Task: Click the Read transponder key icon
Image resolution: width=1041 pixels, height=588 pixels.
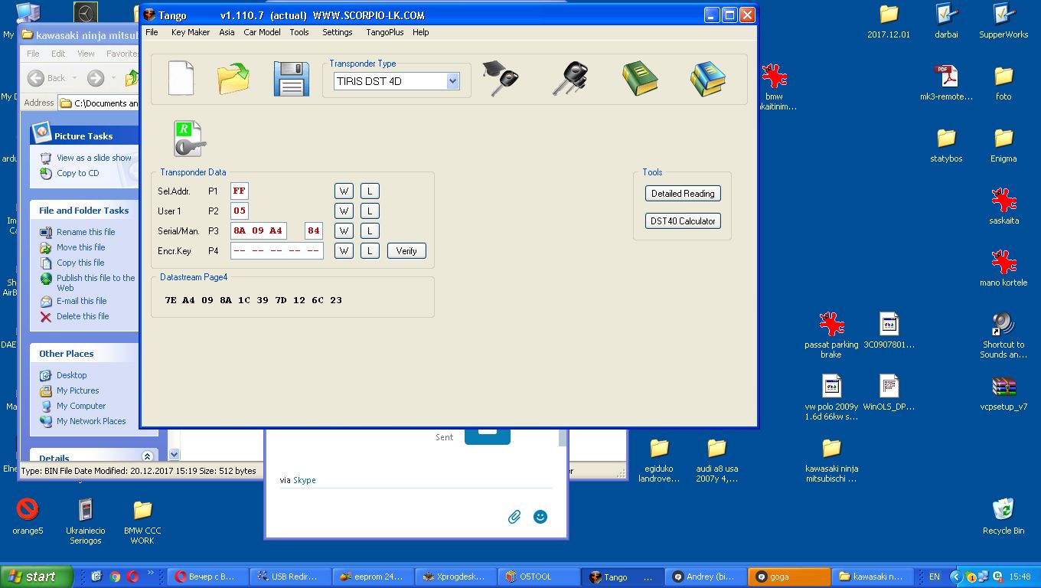Action: coord(189,139)
